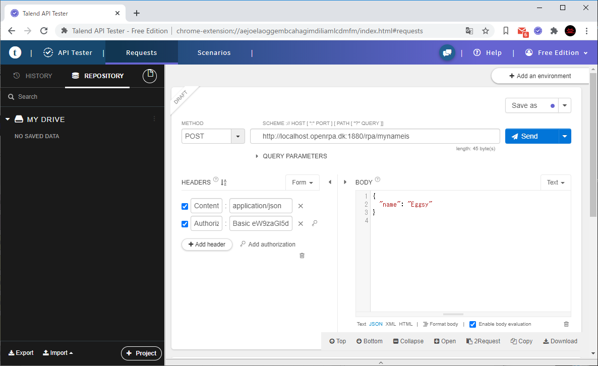This screenshot has width=598, height=366.
Task: Click the Gmail extension icon
Action: point(522,31)
